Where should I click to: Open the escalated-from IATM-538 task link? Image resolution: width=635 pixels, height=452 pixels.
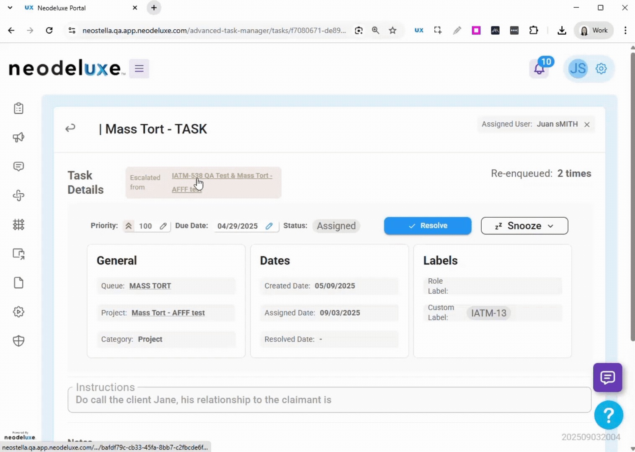pos(222,176)
